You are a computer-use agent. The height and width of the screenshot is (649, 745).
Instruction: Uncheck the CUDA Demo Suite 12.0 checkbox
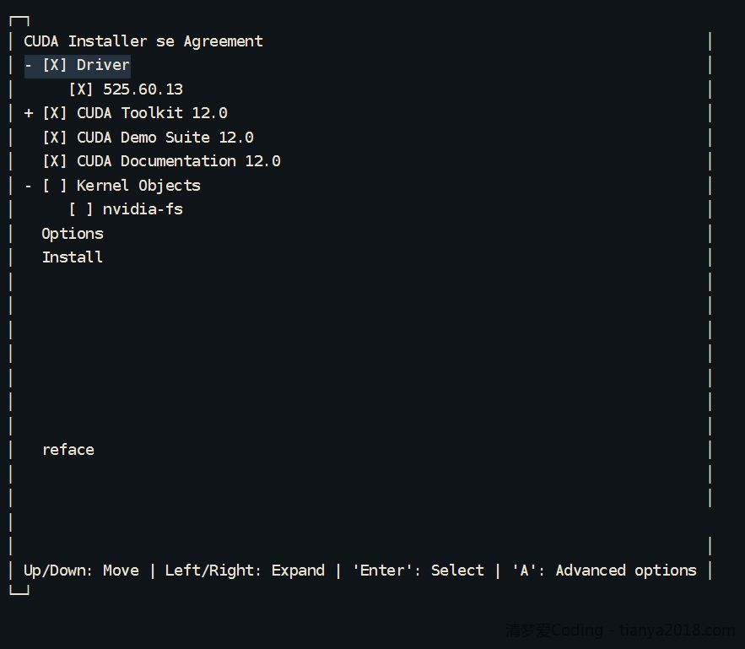coord(54,138)
